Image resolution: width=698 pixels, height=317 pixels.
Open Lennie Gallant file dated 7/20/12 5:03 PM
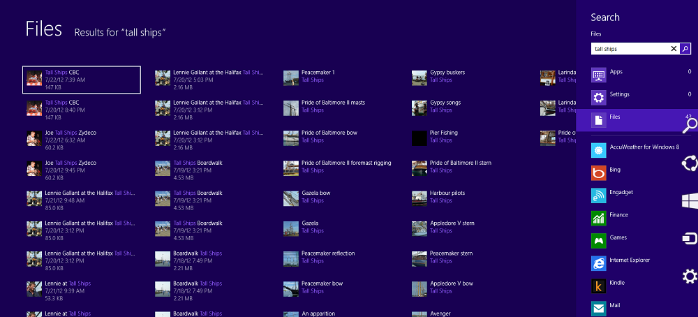point(210,80)
